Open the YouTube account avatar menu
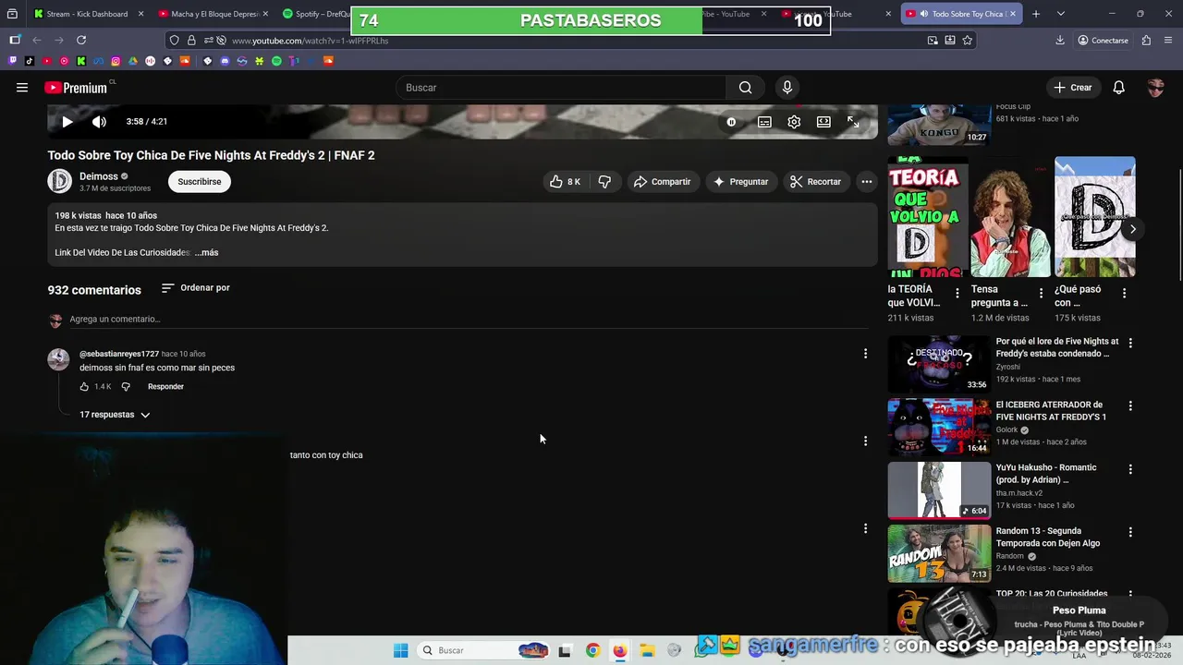 1155,88
